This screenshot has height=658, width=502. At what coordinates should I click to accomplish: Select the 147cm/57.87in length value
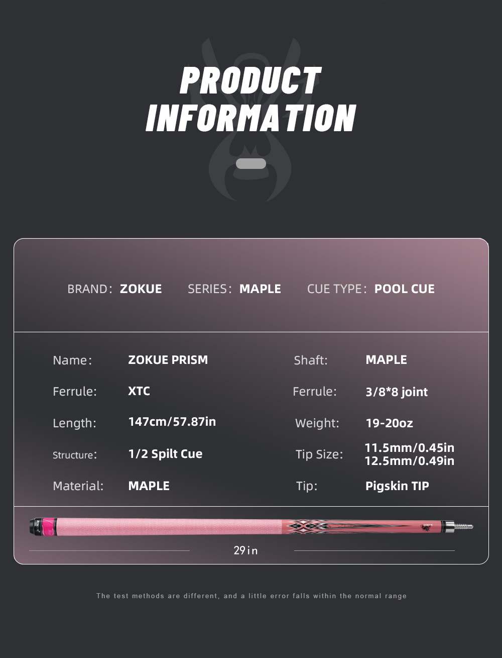tap(172, 422)
